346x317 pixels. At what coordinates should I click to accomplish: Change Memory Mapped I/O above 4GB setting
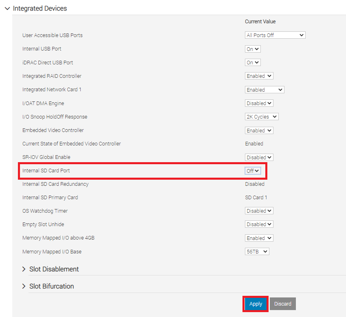tap(259, 238)
